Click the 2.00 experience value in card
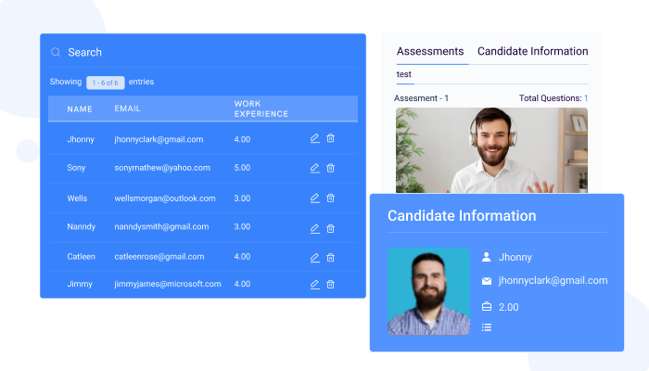The height and width of the screenshot is (371, 649). point(508,307)
